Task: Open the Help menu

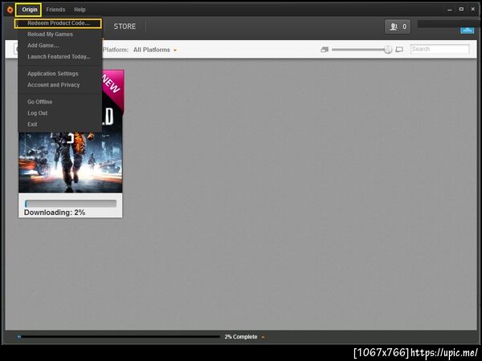Action: pyautogui.click(x=80, y=10)
